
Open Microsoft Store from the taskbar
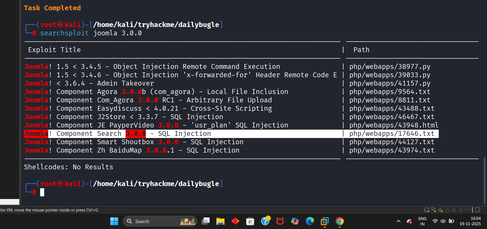[x=250, y=221]
